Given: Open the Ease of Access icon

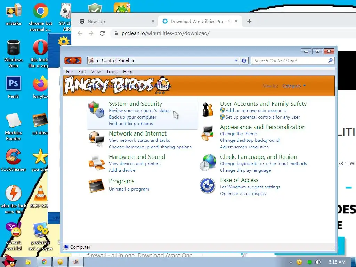Looking at the screenshot, I should 207,186.
